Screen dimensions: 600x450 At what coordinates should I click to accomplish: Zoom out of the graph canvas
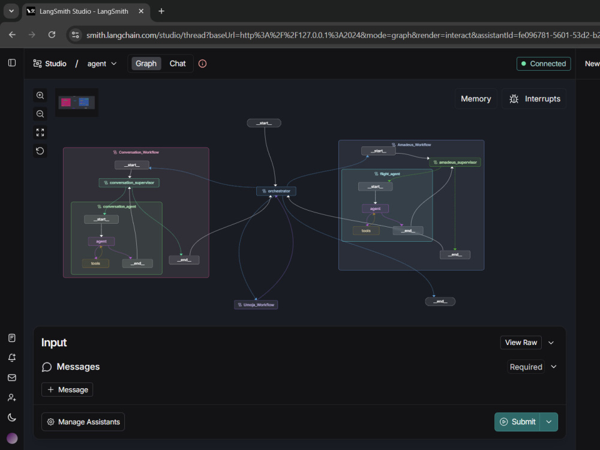point(40,113)
